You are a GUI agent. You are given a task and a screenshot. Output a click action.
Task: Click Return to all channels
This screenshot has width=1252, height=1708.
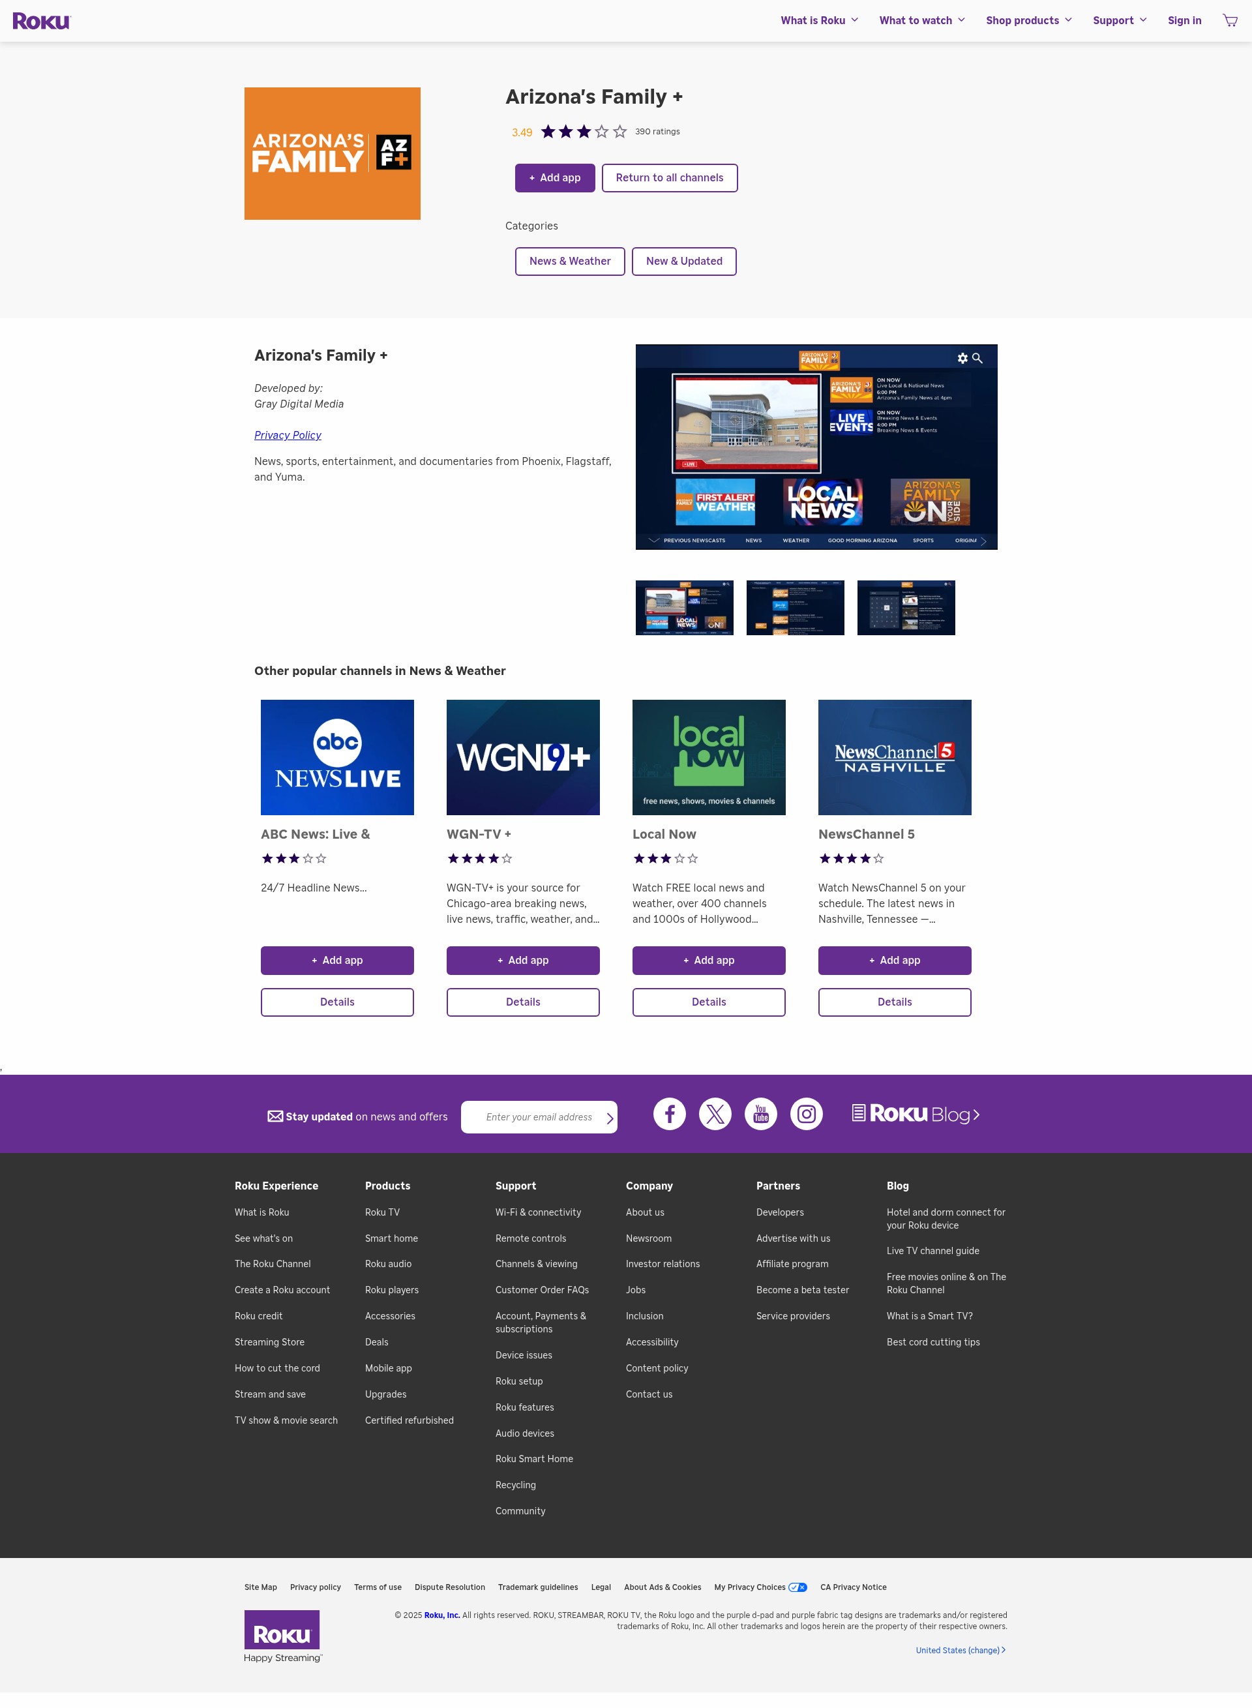click(x=669, y=178)
